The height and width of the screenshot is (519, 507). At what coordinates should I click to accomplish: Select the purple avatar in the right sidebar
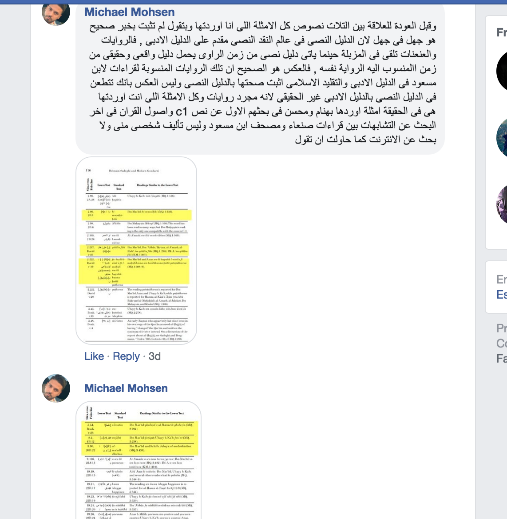click(502, 204)
